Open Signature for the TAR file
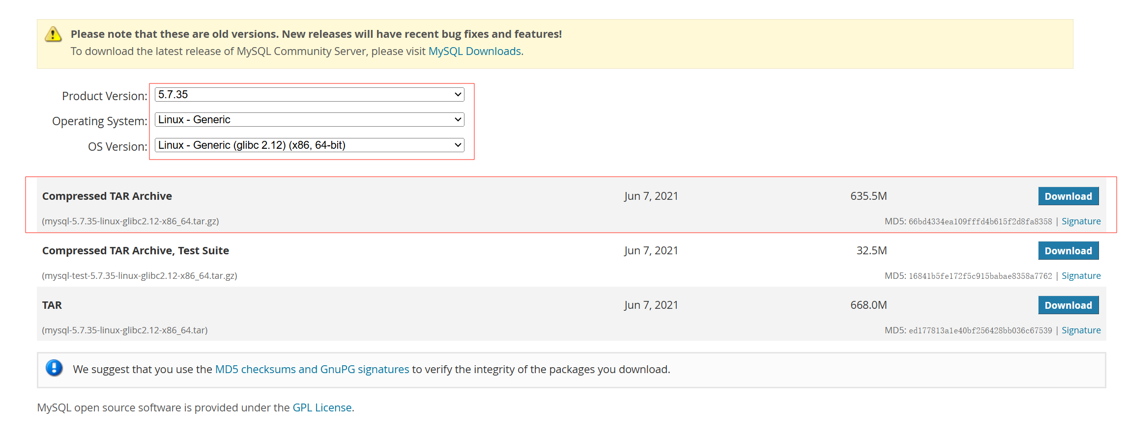 (1081, 330)
